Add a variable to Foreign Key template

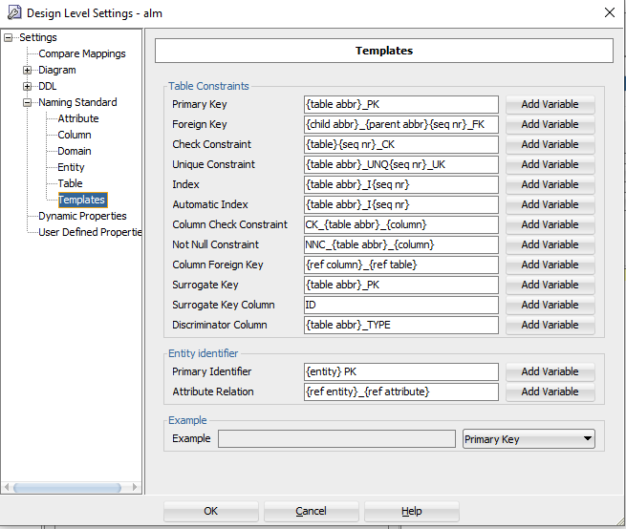pyautogui.click(x=550, y=125)
